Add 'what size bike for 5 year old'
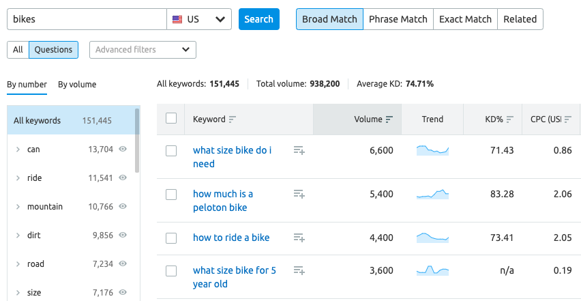Screen dimensions: 581x301 [299, 270]
